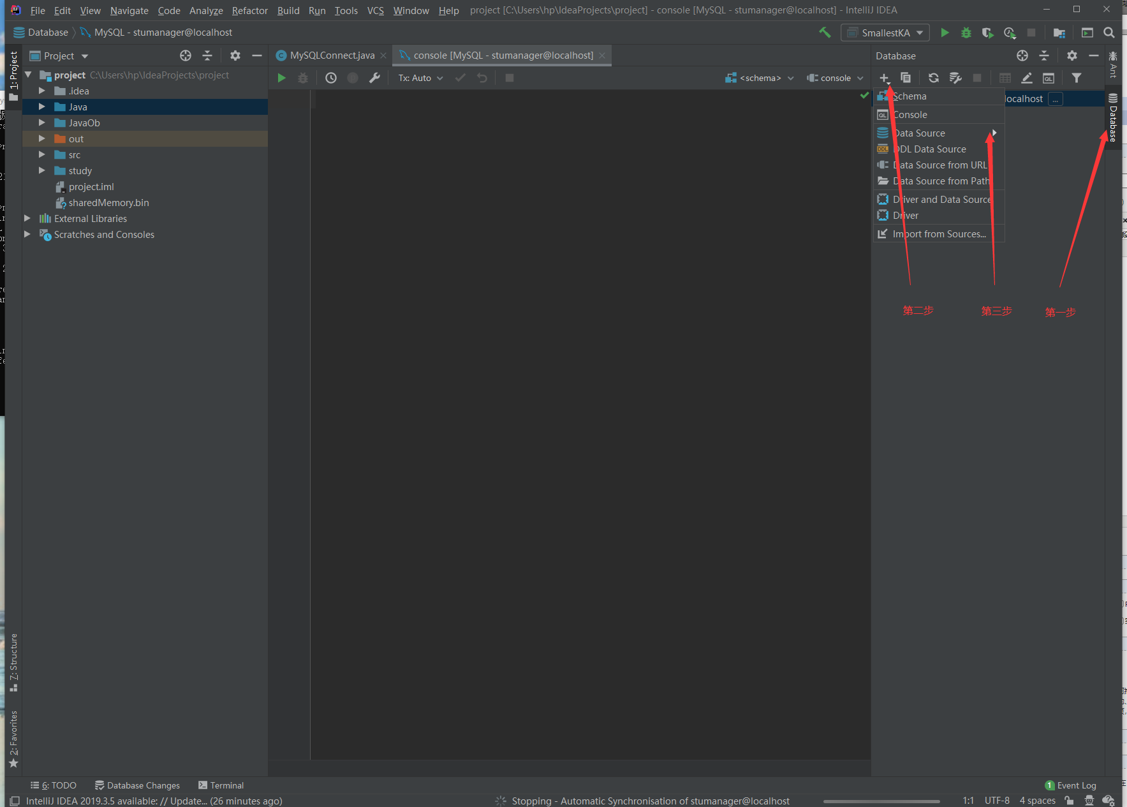Switch to MySQLConnect.java tab
Viewport: 1127px width, 807px height.
pyautogui.click(x=332, y=56)
